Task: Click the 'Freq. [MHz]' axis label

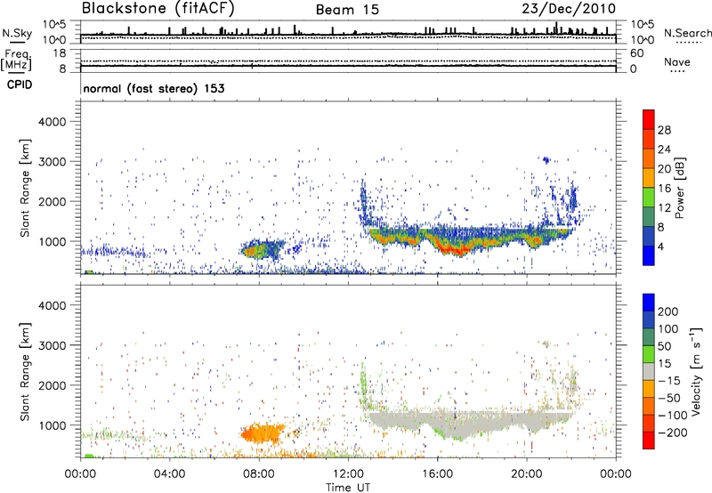Action: click(16, 60)
